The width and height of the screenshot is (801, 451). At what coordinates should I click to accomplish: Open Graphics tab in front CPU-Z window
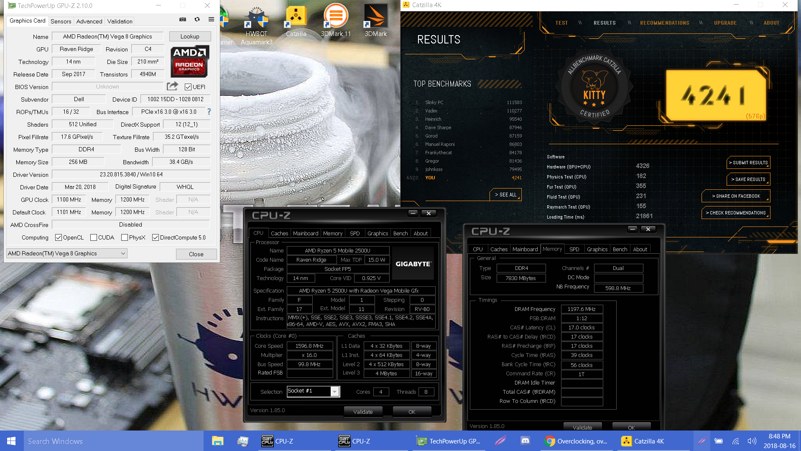click(378, 233)
